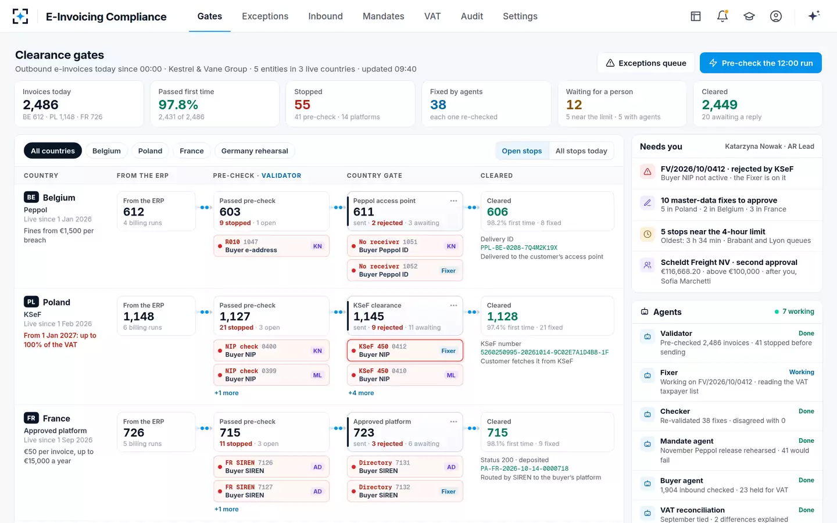Select the All countries filter pill

click(53, 151)
